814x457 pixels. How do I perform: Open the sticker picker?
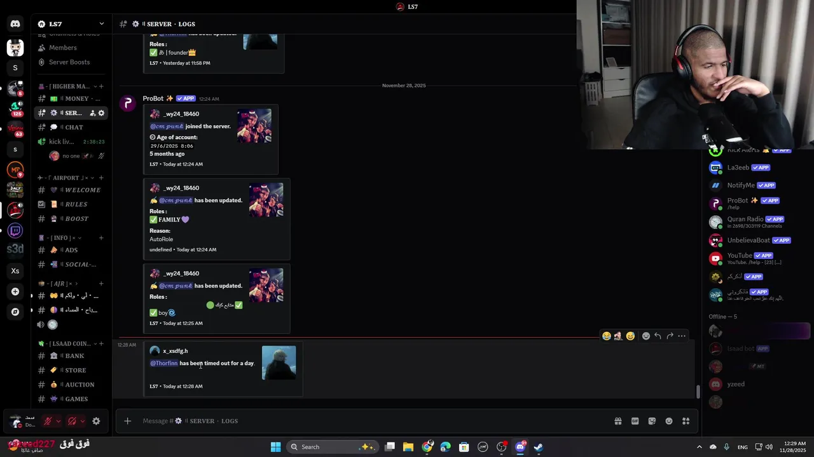point(652,421)
